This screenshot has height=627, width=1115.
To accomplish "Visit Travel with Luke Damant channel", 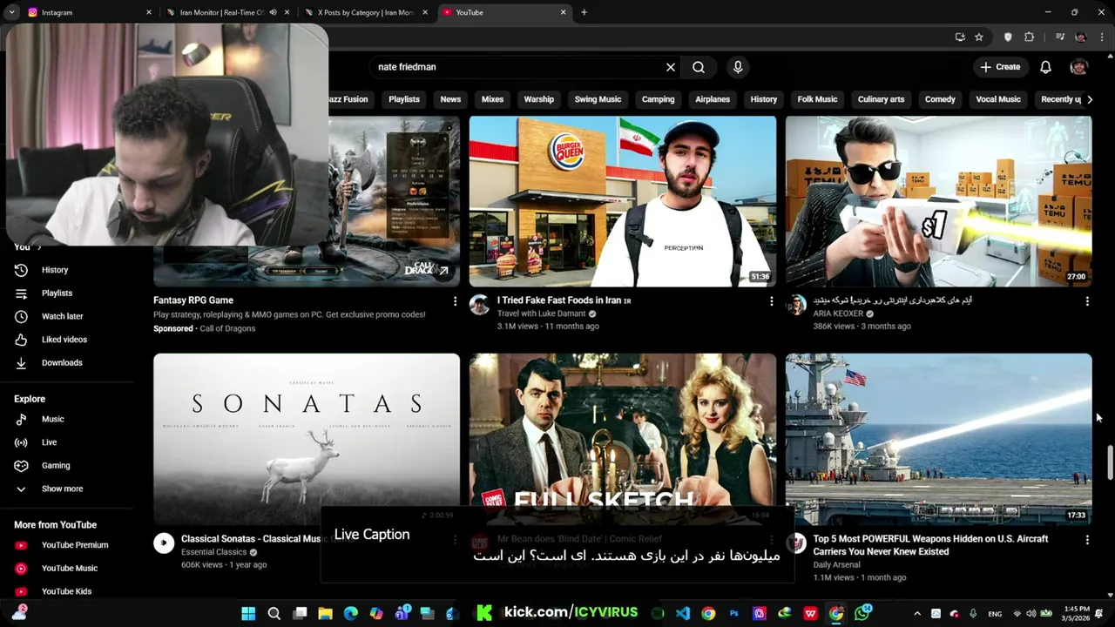I will click(542, 313).
